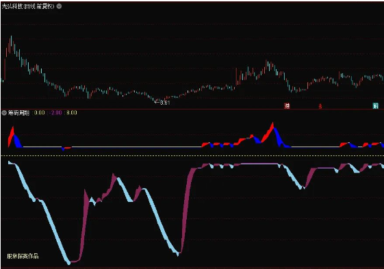The width and height of the screenshot is (384, 269).
Task: Click the red 港 marker icon
Action: 287,106
